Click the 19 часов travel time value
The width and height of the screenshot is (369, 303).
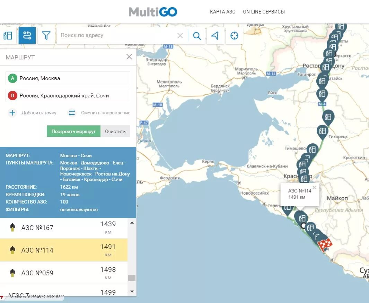point(70,195)
